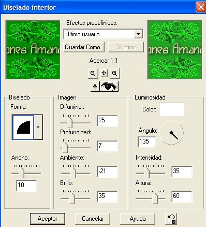This screenshot has height=227, width=206.
Task: Click the auto proof down-arrow icon
Action: 95,87
